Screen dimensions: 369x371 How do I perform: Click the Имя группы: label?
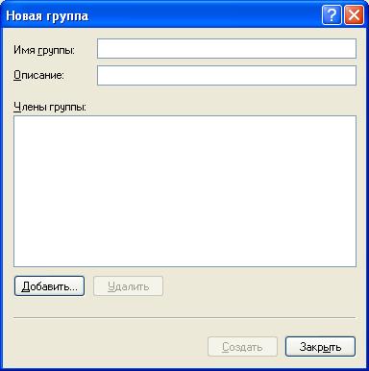tap(44, 50)
